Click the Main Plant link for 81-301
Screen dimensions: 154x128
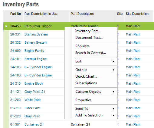coord(133,124)
